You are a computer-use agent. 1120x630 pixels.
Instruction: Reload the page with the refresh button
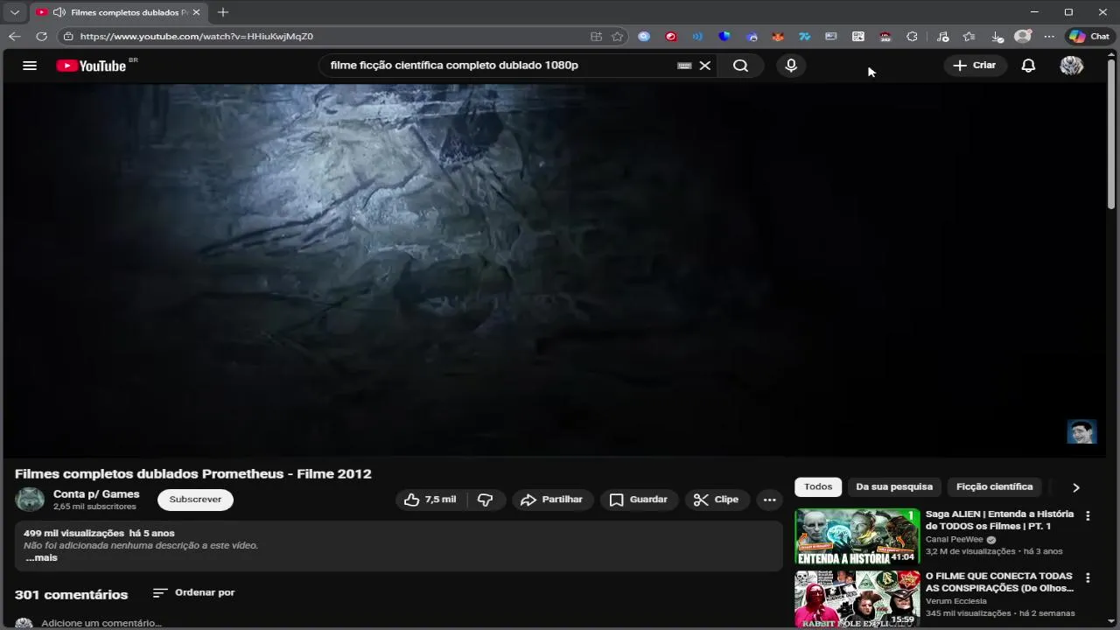pos(41,37)
